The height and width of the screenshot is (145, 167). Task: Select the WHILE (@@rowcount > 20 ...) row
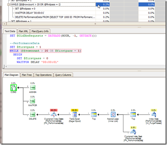pos(53,5)
